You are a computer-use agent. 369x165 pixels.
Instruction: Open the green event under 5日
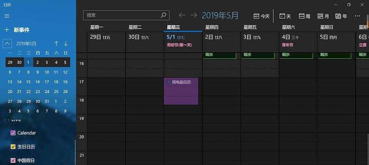tap(335, 55)
